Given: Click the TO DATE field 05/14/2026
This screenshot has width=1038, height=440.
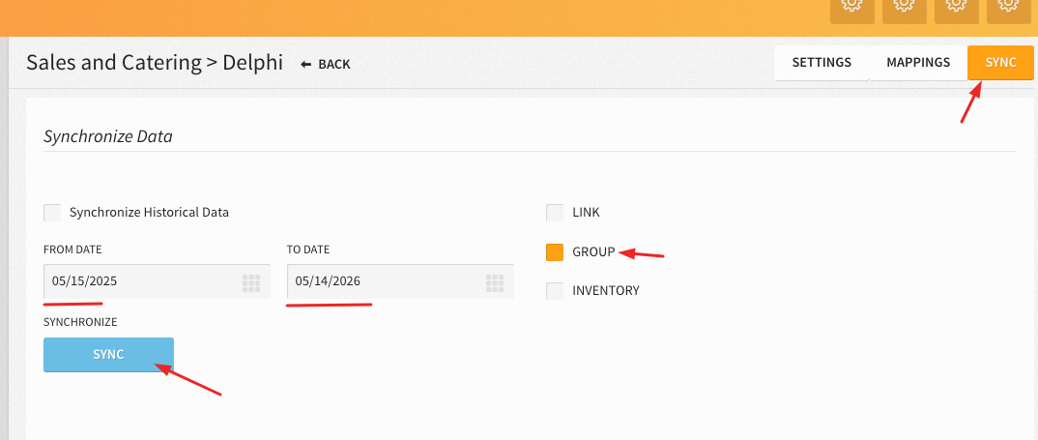Looking at the screenshot, I should pyautogui.click(x=400, y=281).
